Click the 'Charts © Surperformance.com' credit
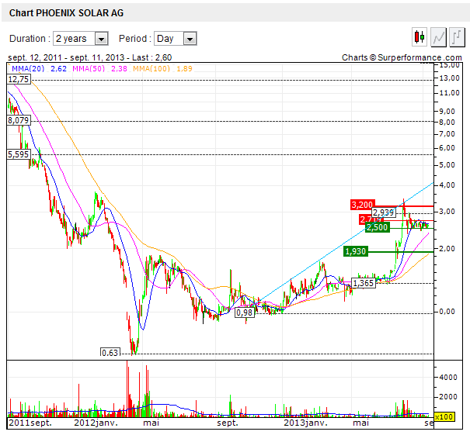The width and height of the screenshot is (470, 435). tap(402, 57)
